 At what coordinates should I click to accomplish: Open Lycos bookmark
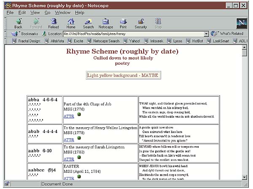(x=175, y=41)
